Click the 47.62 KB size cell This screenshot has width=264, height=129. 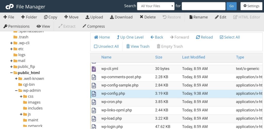pos(163,127)
